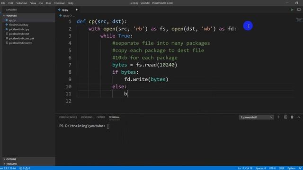303x170 pixels.
Task: Select the cp.py editor tab
Action: [x=65, y=9]
